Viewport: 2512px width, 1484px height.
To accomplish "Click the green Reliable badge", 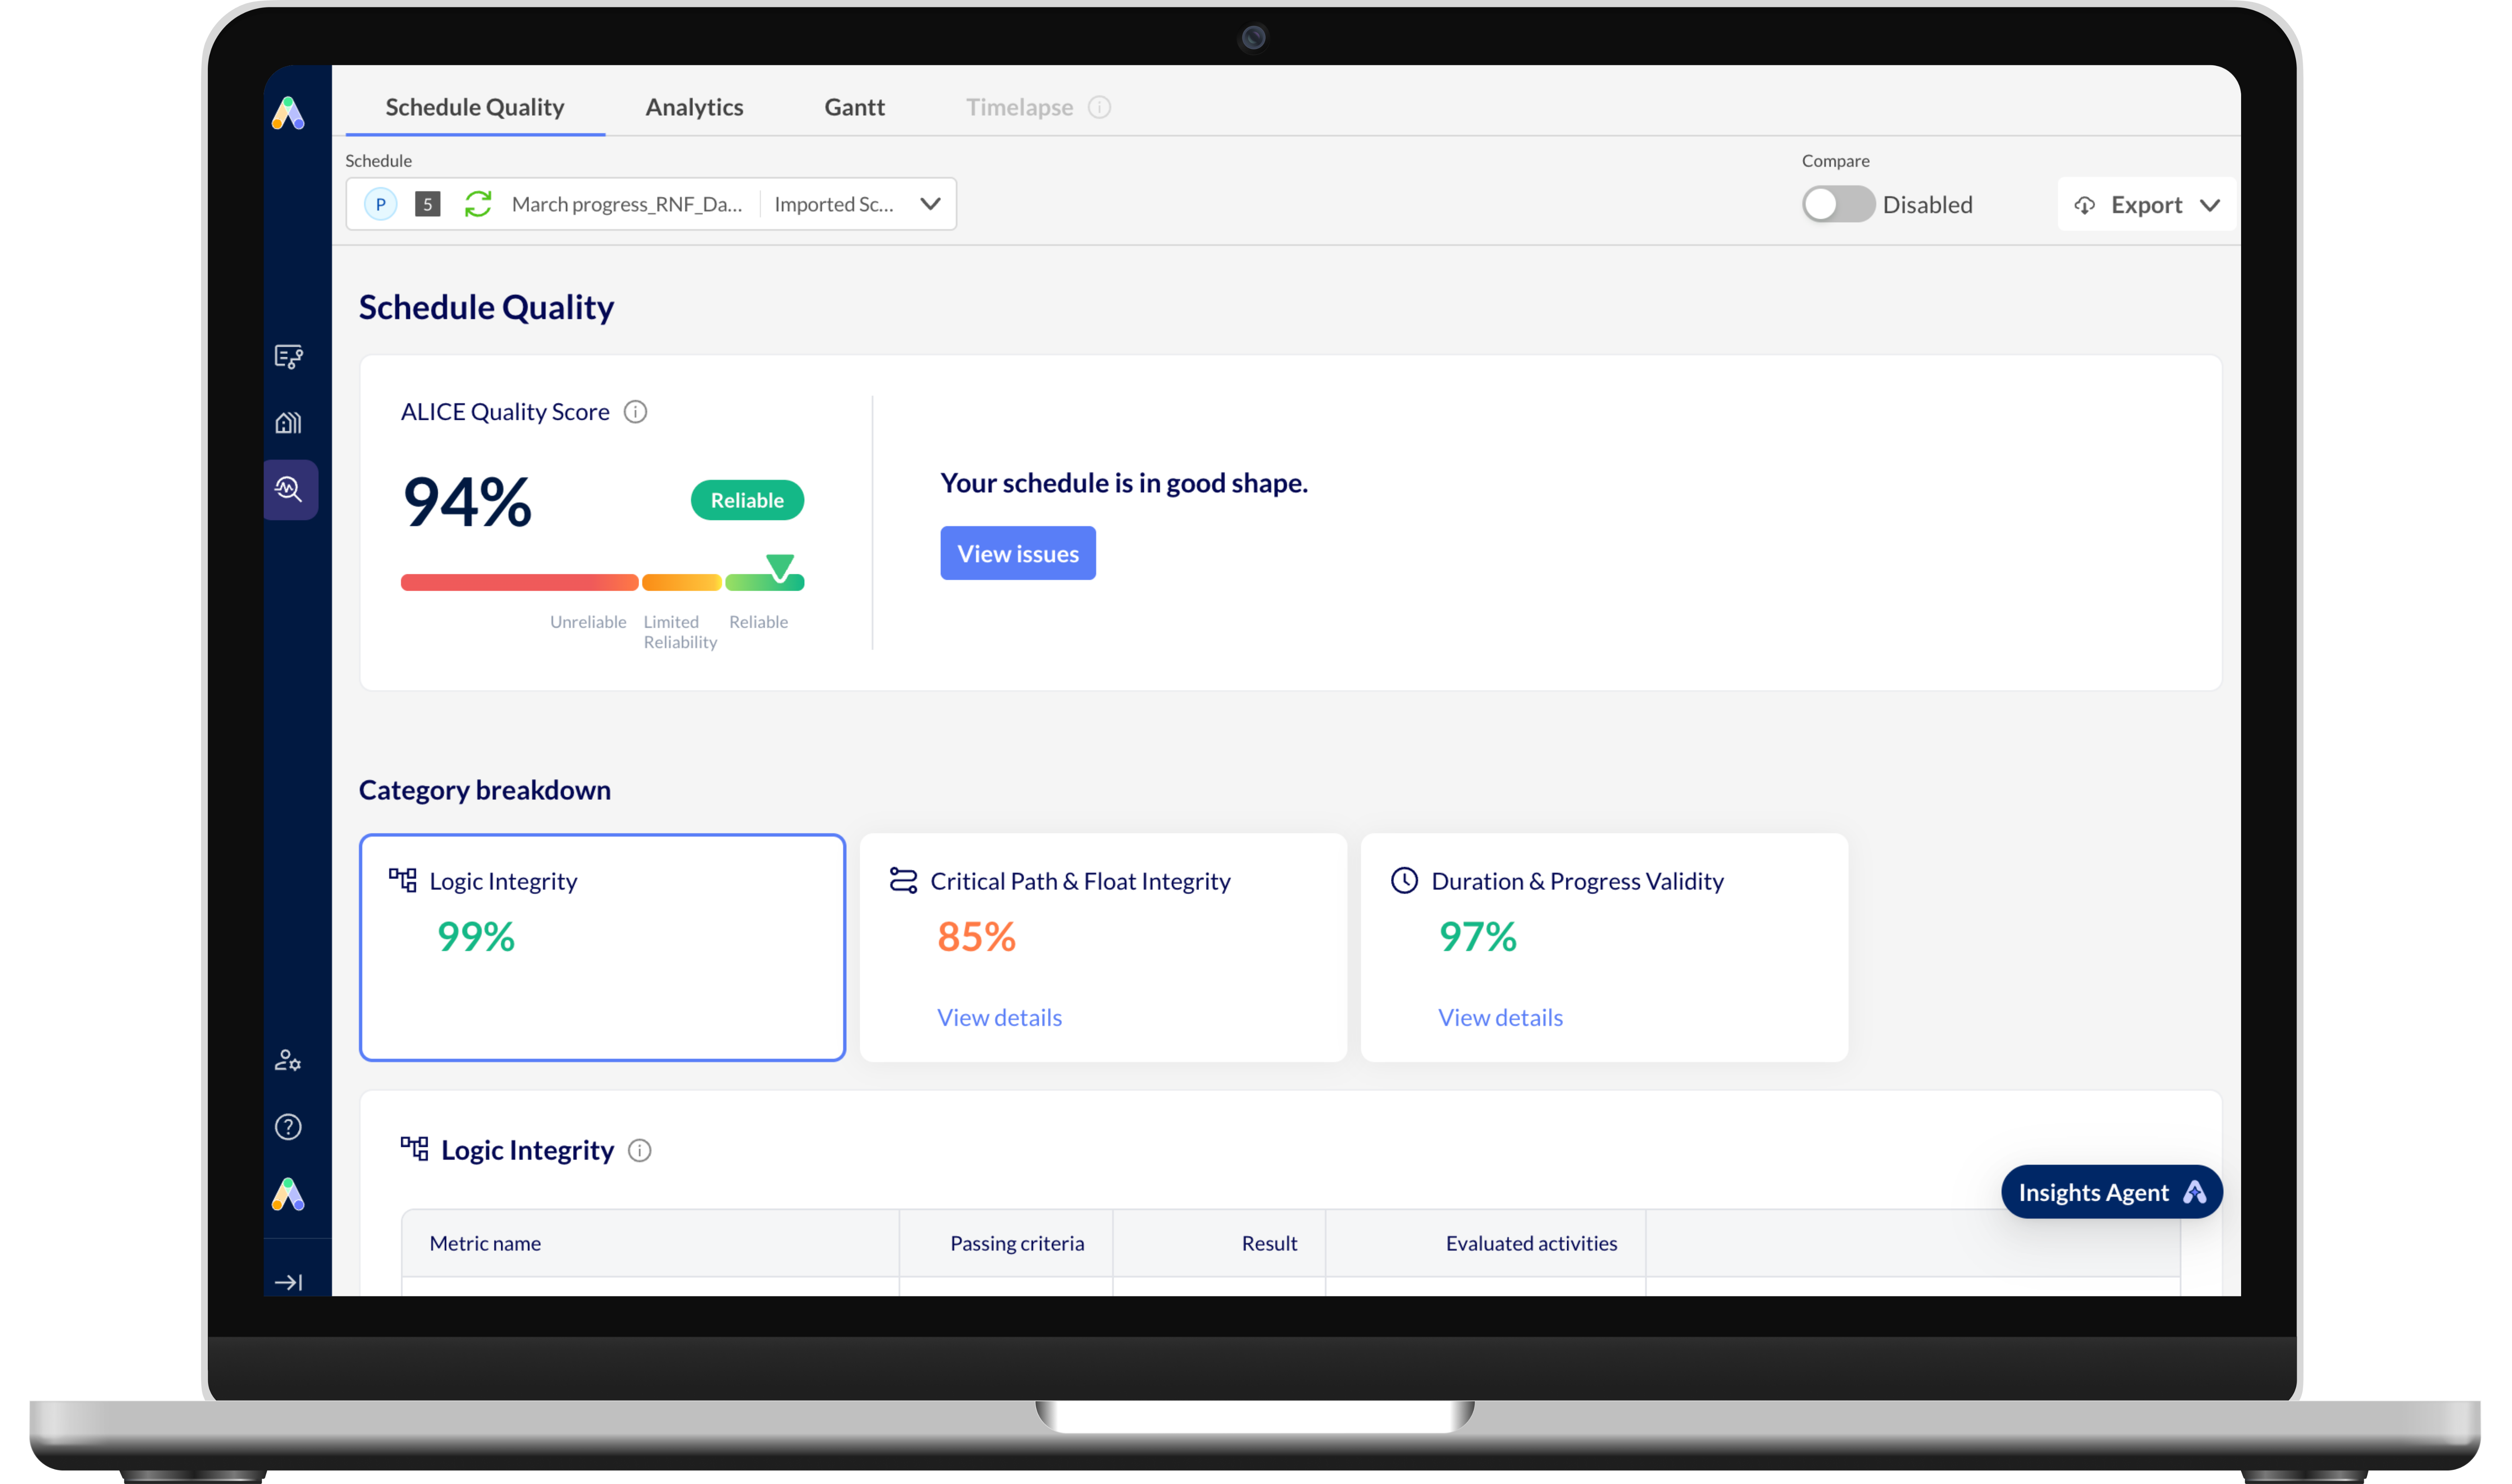I will (x=747, y=500).
